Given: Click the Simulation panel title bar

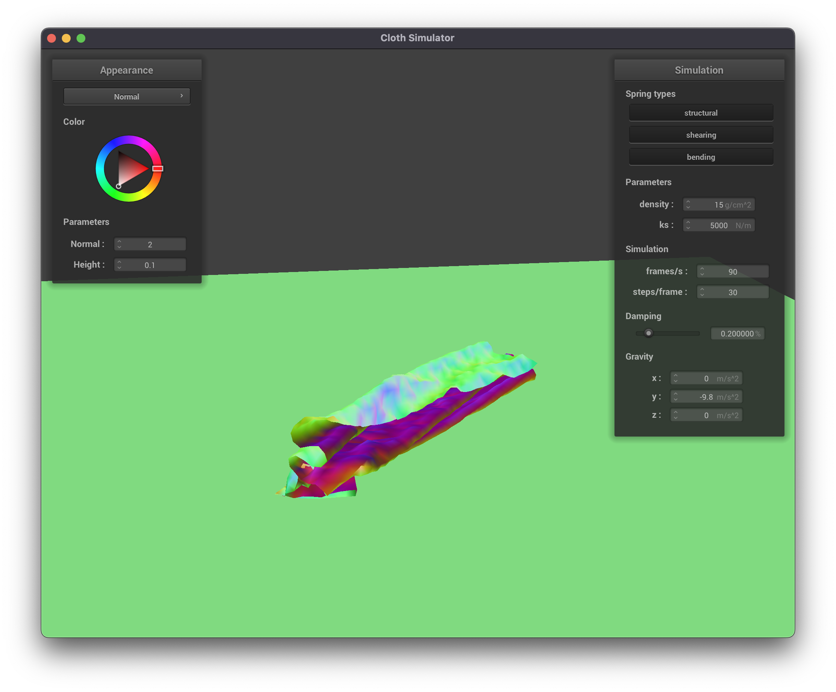Looking at the screenshot, I should click(699, 70).
